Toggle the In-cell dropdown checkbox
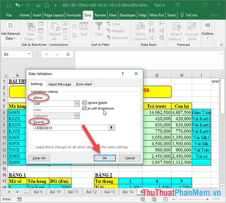This screenshot has width=226, height=203. (85, 108)
